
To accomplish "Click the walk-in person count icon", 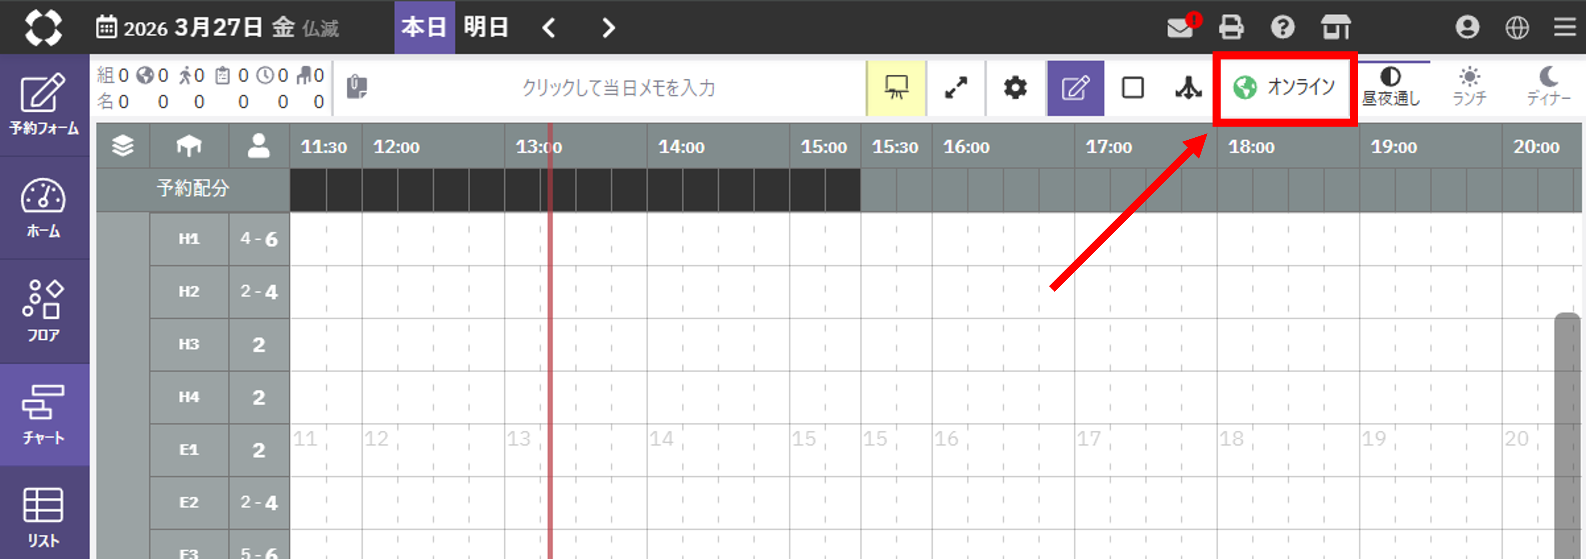I will pyautogui.click(x=185, y=76).
